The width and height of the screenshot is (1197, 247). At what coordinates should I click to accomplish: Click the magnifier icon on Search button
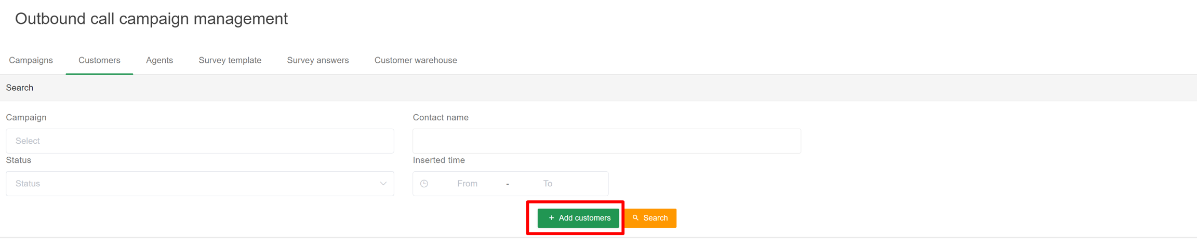click(635, 218)
